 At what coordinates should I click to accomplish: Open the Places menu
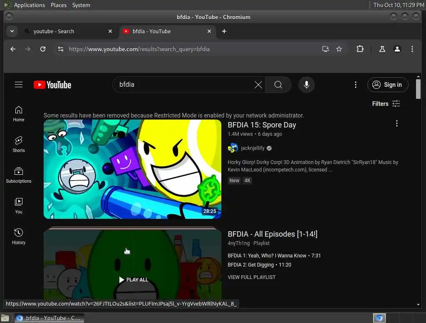58,5
